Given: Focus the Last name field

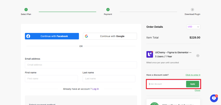Looking at the screenshot, I should pos(109,79).
